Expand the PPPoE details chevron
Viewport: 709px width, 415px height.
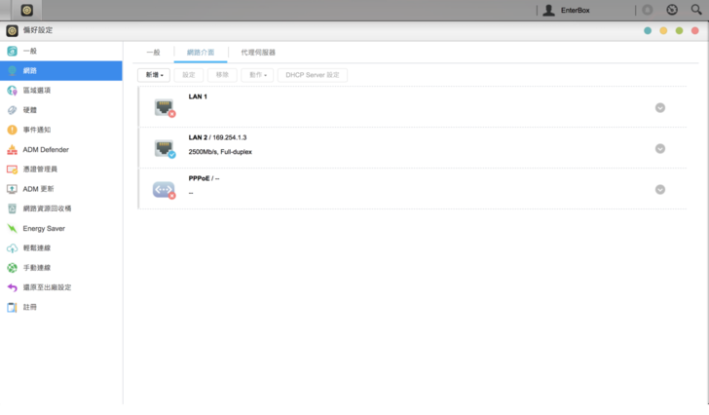660,189
